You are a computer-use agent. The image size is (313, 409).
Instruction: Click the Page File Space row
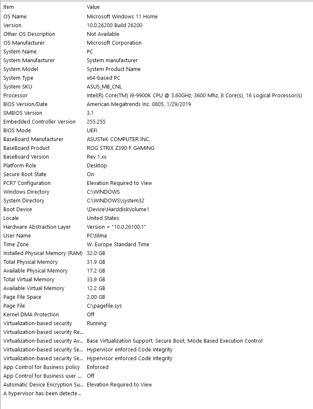(x=22, y=297)
